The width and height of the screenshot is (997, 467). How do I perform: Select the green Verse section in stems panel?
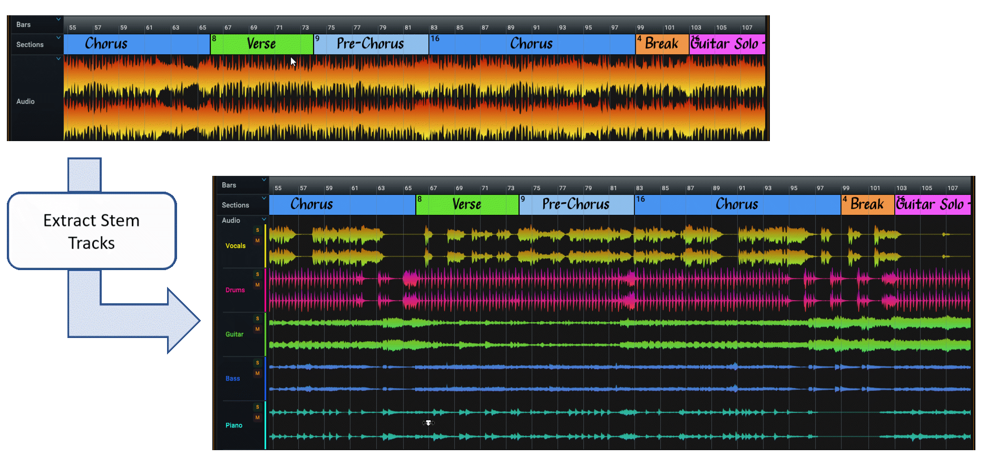click(467, 205)
